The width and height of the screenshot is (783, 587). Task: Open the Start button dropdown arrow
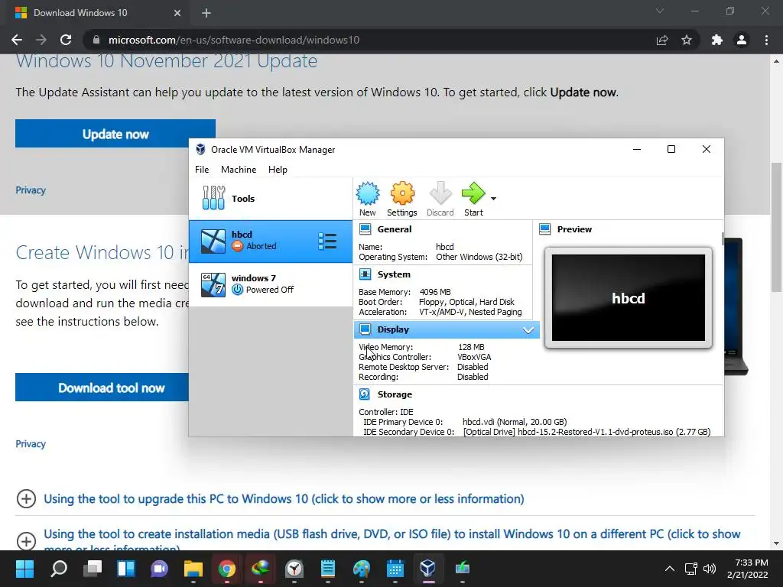[x=493, y=199]
